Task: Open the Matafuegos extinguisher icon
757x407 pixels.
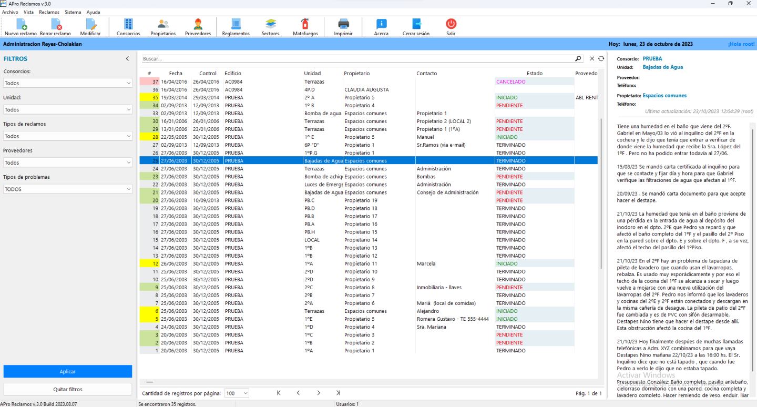Action: [305, 24]
